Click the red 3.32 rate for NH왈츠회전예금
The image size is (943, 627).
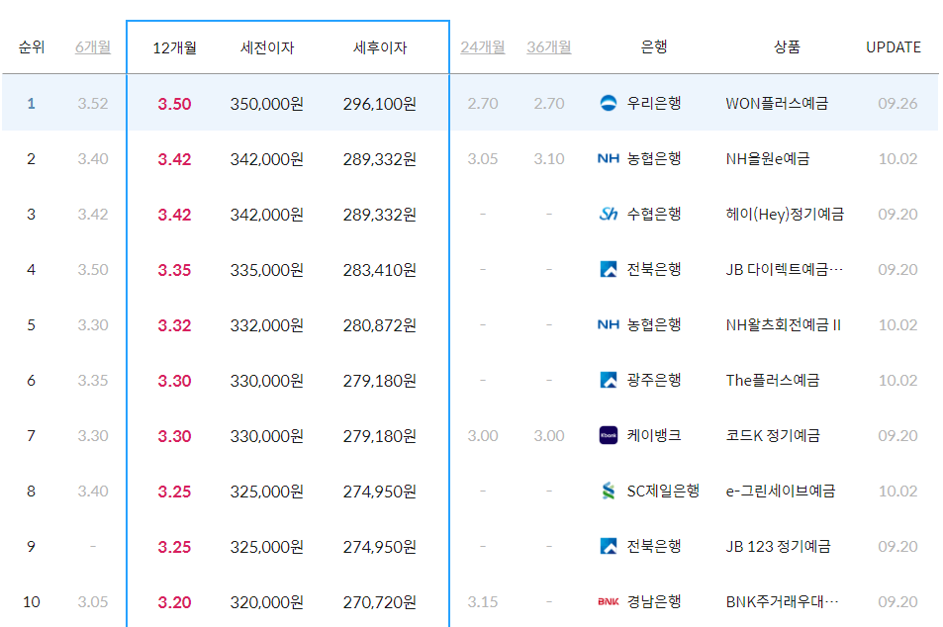pyautogui.click(x=174, y=325)
